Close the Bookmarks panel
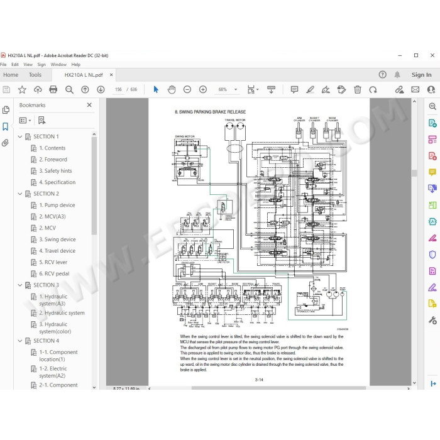This screenshot has height=440, width=440. coord(89,105)
